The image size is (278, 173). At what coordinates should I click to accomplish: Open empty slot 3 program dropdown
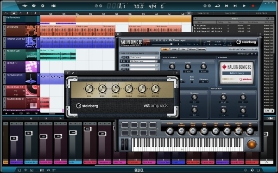click(156, 66)
